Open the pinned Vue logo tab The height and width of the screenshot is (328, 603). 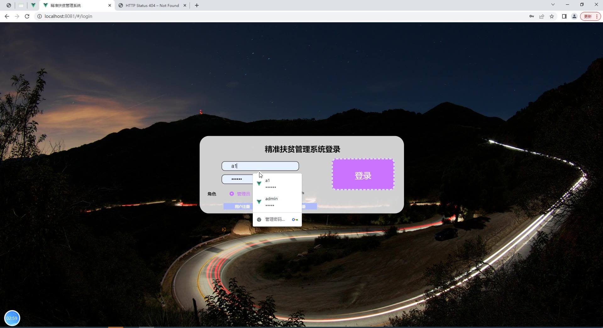coord(33,5)
